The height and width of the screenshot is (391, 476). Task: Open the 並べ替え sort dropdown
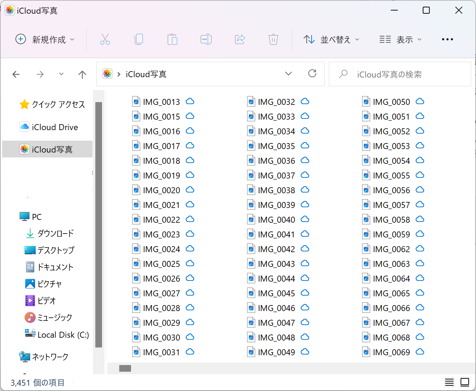tap(331, 39)
